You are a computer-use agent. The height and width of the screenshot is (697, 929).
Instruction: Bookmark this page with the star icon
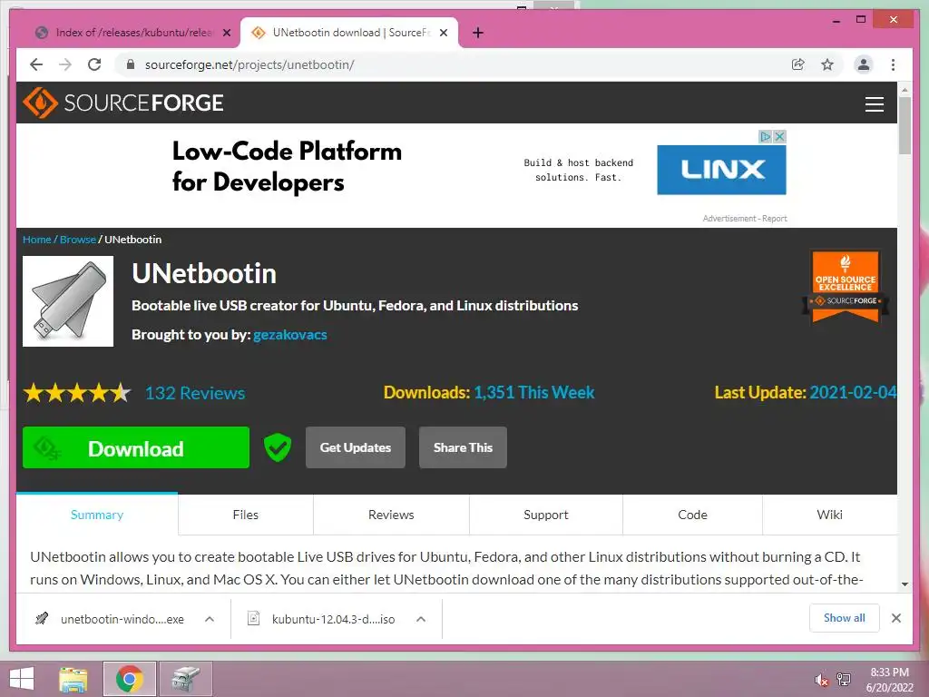coord(827,64)
